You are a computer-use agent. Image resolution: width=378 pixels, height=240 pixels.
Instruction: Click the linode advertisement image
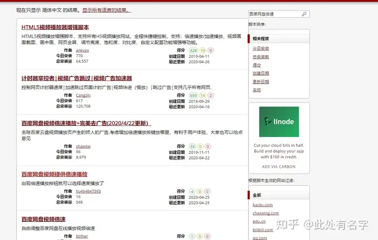pyautogui.click(x=279, y=122)
